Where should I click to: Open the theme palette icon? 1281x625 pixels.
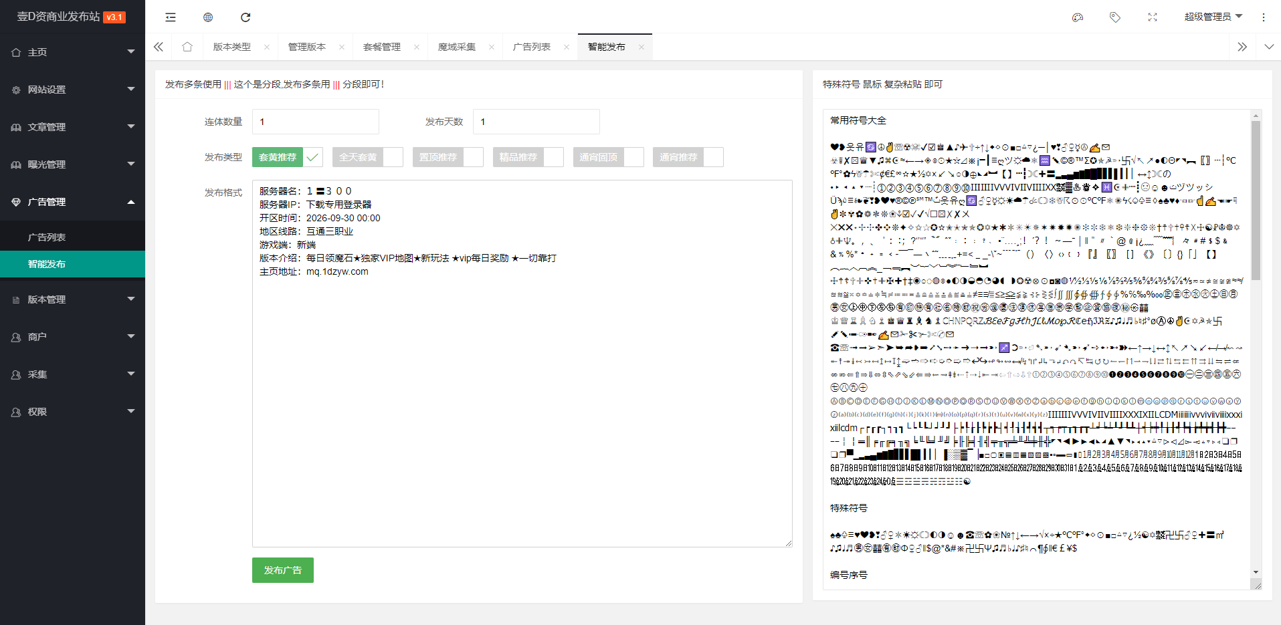1078,17
